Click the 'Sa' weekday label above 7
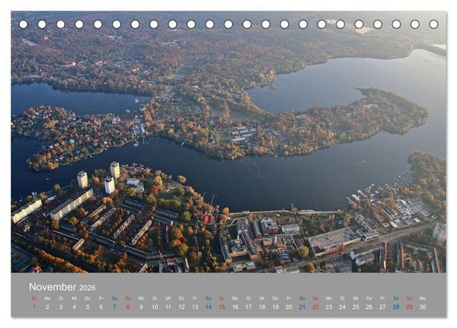 coord(114,298)
